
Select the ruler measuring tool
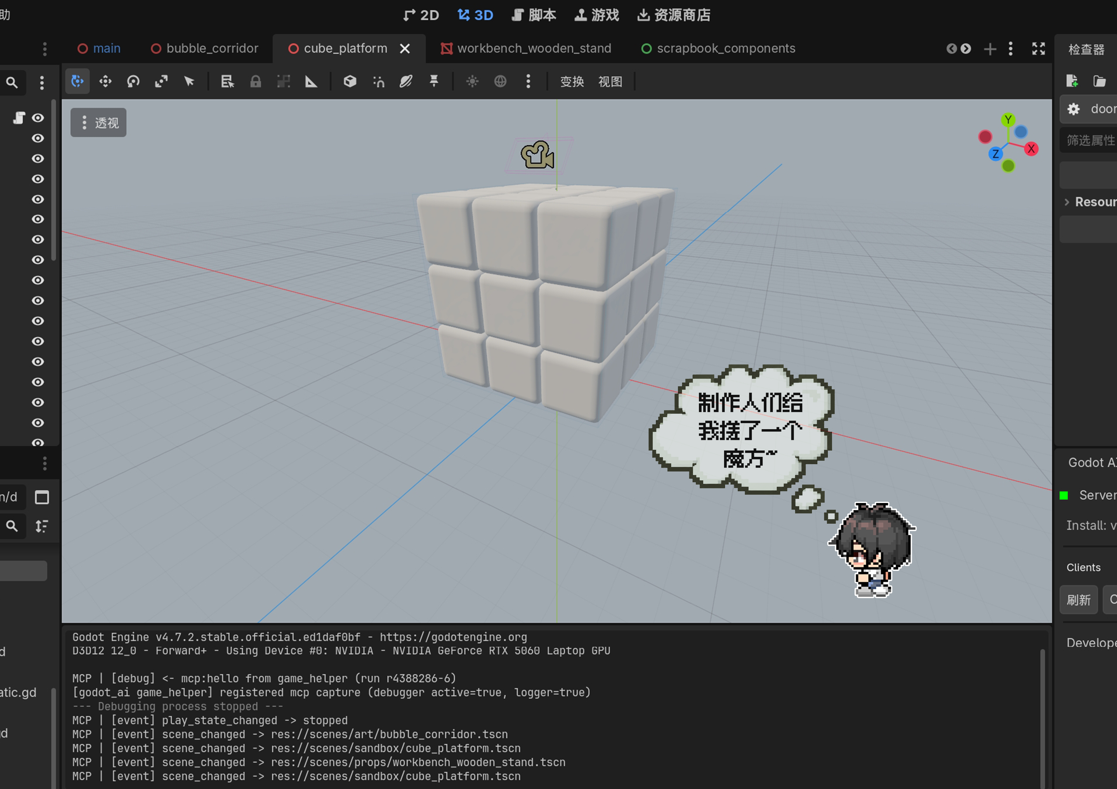(311, 81)
